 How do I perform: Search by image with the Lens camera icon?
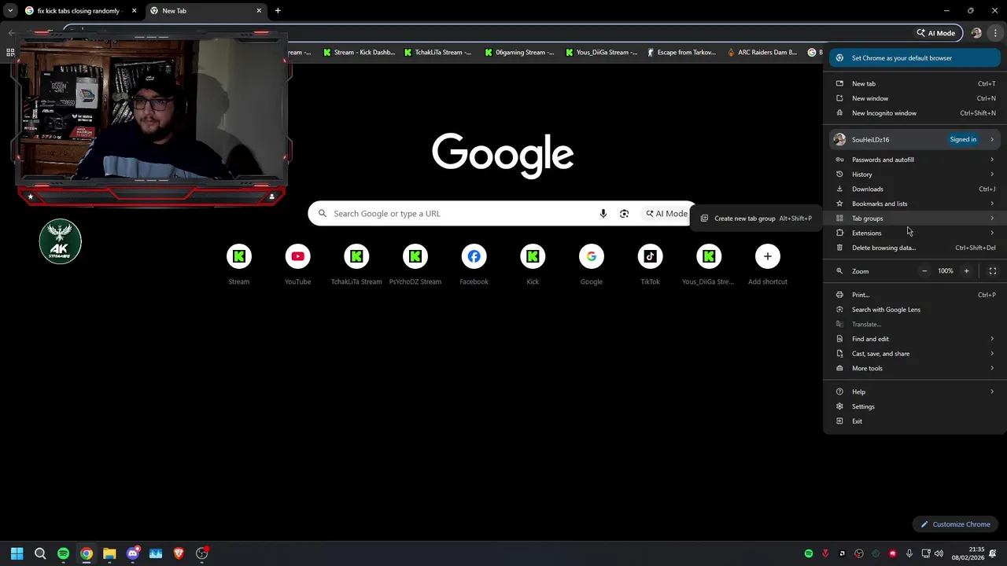(624, 214)
